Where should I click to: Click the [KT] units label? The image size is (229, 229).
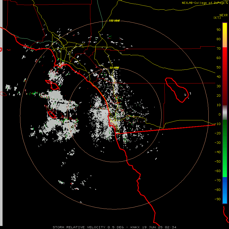pyautogui.click(x=217, y=18)
